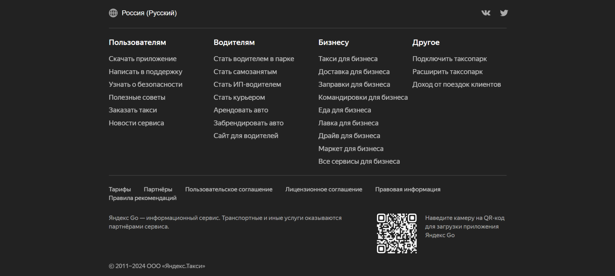This screenshot has height=276, width=615.
Task: Open the Скачать приложение link
Action: (x=143, y=59)
